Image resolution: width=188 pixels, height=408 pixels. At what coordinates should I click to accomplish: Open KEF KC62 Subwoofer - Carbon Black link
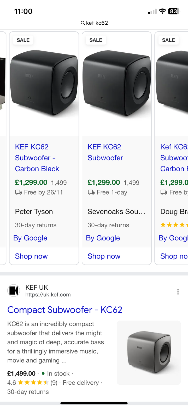(37, 158)
